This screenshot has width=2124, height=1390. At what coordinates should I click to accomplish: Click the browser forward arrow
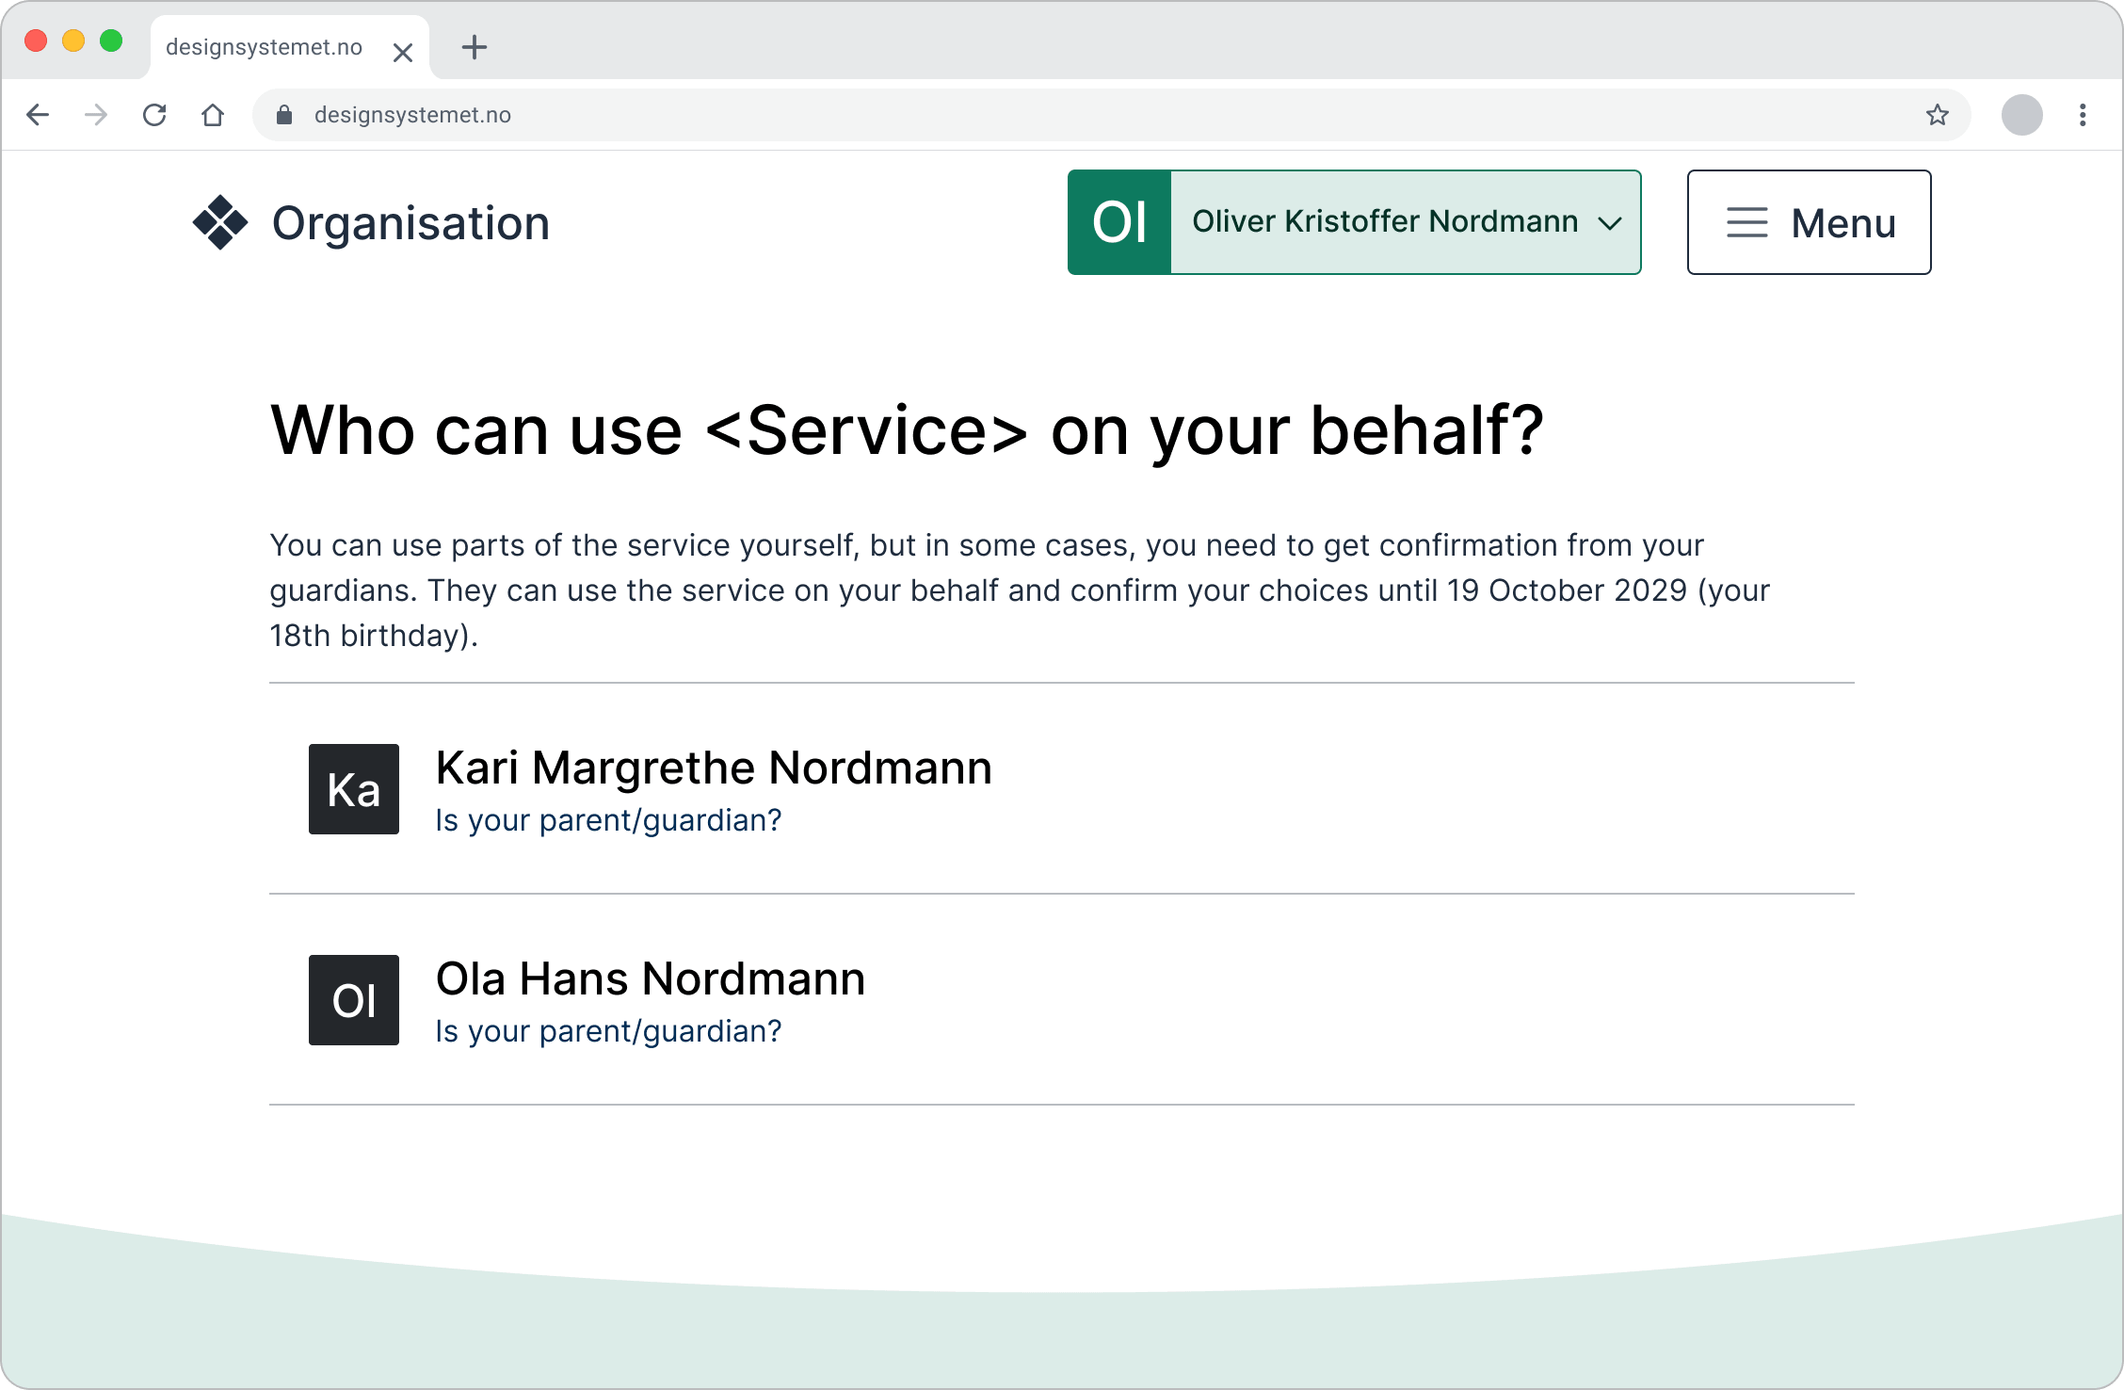click(96, 115)
